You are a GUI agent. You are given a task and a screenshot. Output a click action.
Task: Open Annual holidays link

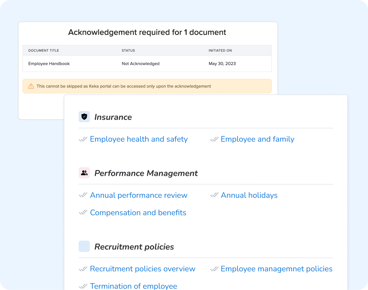pos(249,195)
